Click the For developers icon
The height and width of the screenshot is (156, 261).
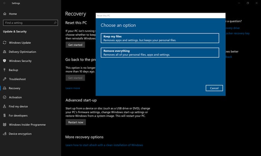tap(5, 116)
